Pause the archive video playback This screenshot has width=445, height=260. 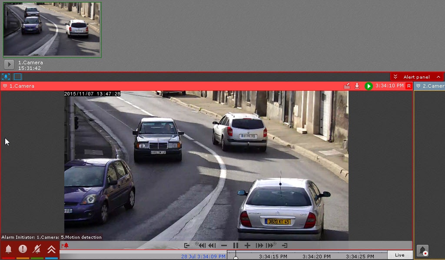pos(236,246)
